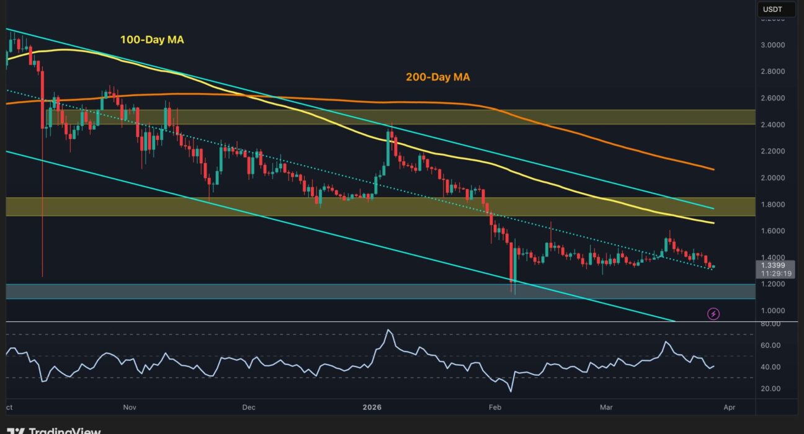
Task: Select the 2026 marker on time axis
Action: click(x=372, y=407)
